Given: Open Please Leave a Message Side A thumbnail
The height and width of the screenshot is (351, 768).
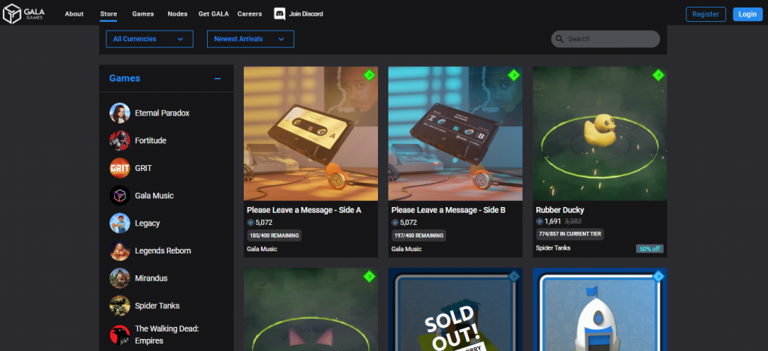Looking at the screenshot, I should coord(310,133).
